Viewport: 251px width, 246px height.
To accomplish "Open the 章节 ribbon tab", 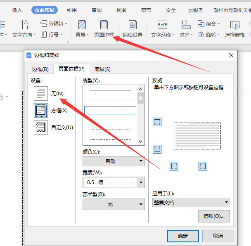I will point(146,10).
